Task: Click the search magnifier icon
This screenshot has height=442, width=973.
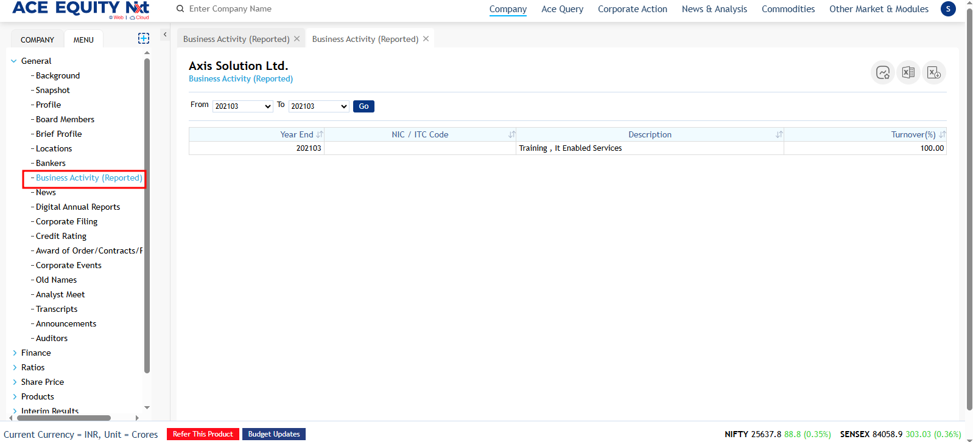Action: coord(180,9)
